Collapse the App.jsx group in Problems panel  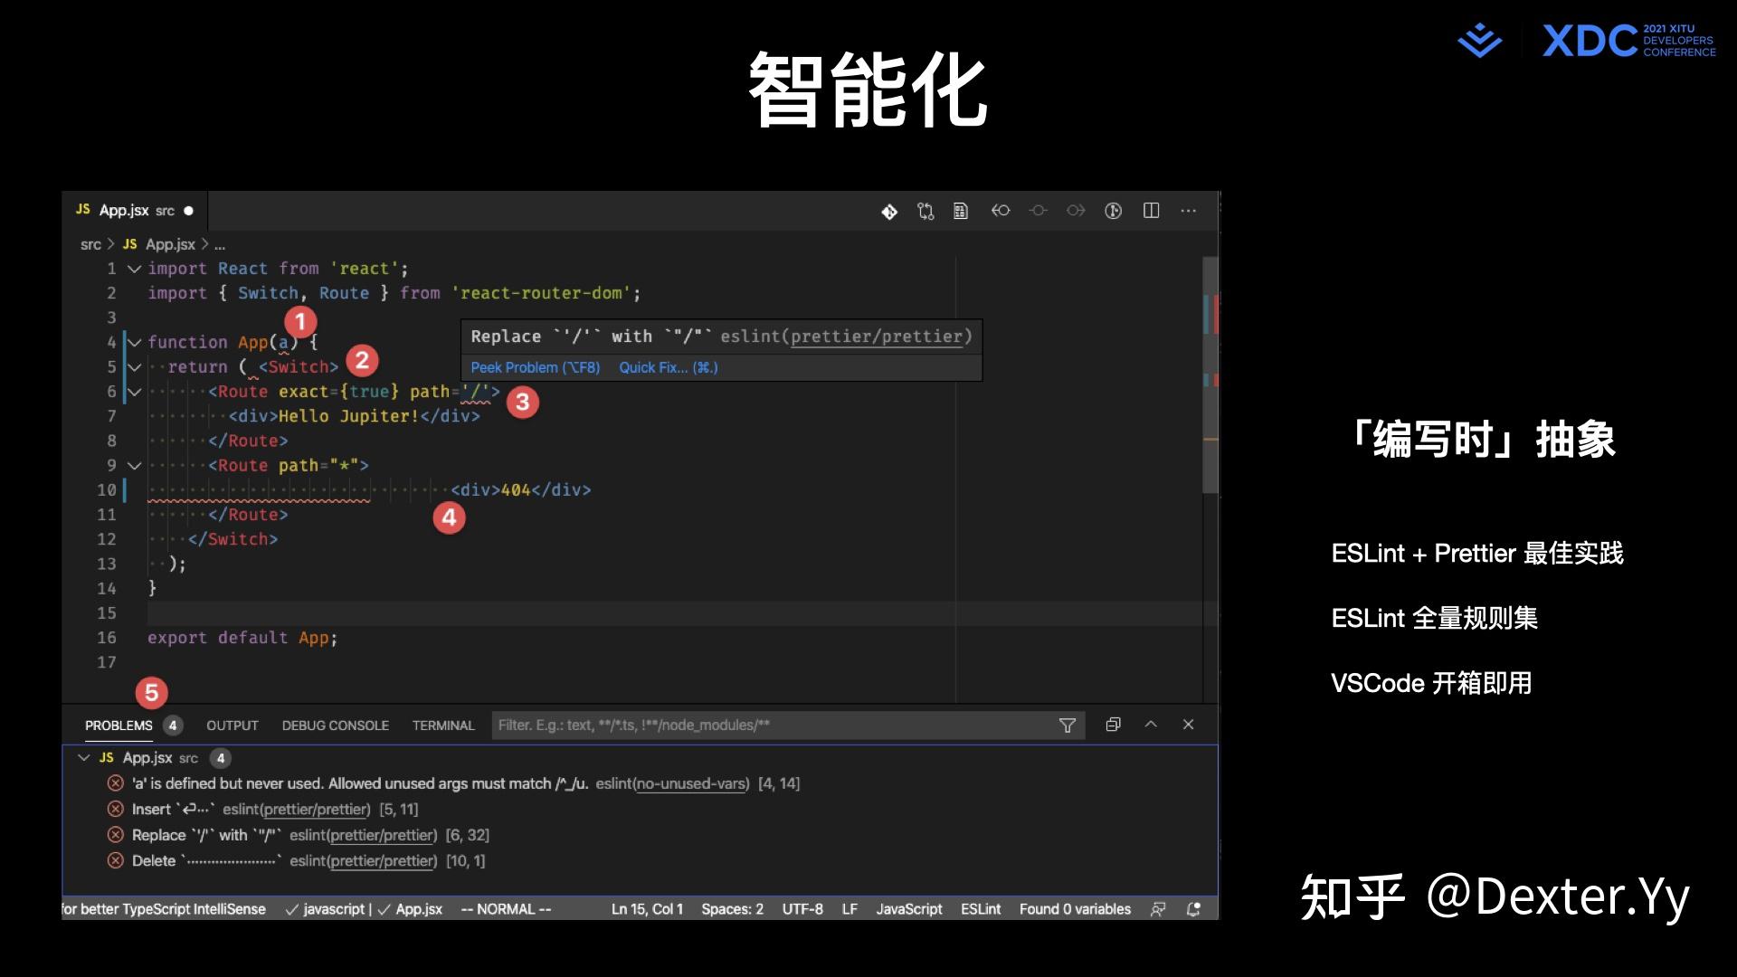84,757
